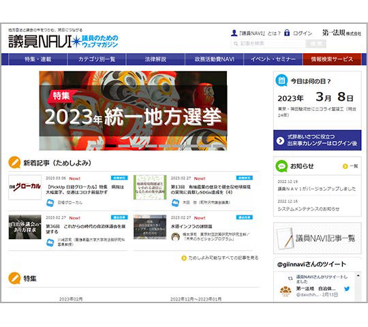Click the 2023.03.06 article date
The width and height of the screenshot is (368, 327).
(x=56, y=178)
